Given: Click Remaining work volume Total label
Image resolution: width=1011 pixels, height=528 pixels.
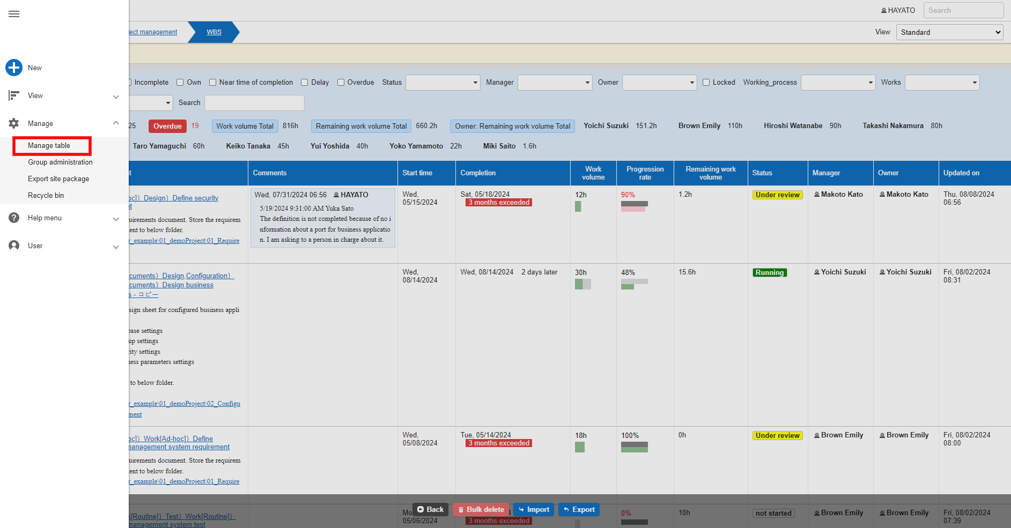Looking at the screenshot, I should point(361,126).
